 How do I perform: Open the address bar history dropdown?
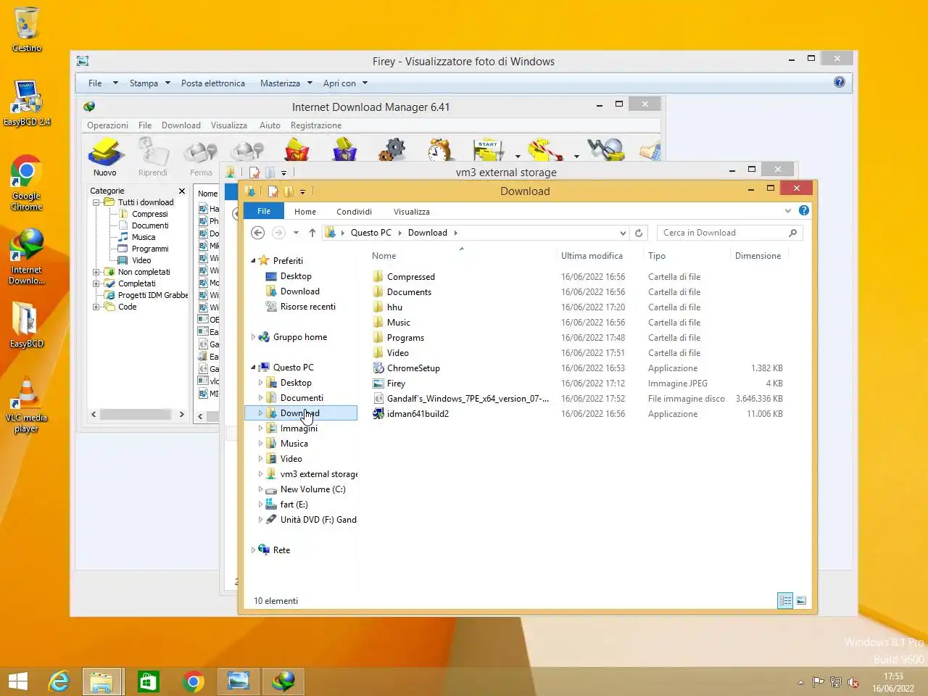tap(622, 233)
